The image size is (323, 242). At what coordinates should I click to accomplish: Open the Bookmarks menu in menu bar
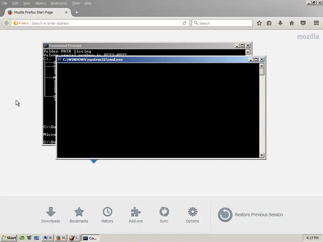tap(59, 3)
